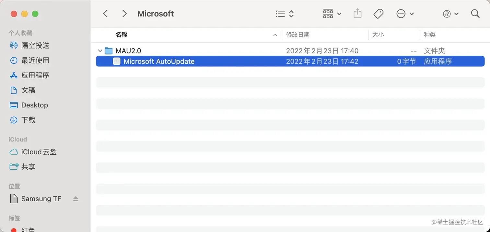Click the 应用程序 kind cell in file row
This screenshot has height=232, width=490.
[438, 61]
